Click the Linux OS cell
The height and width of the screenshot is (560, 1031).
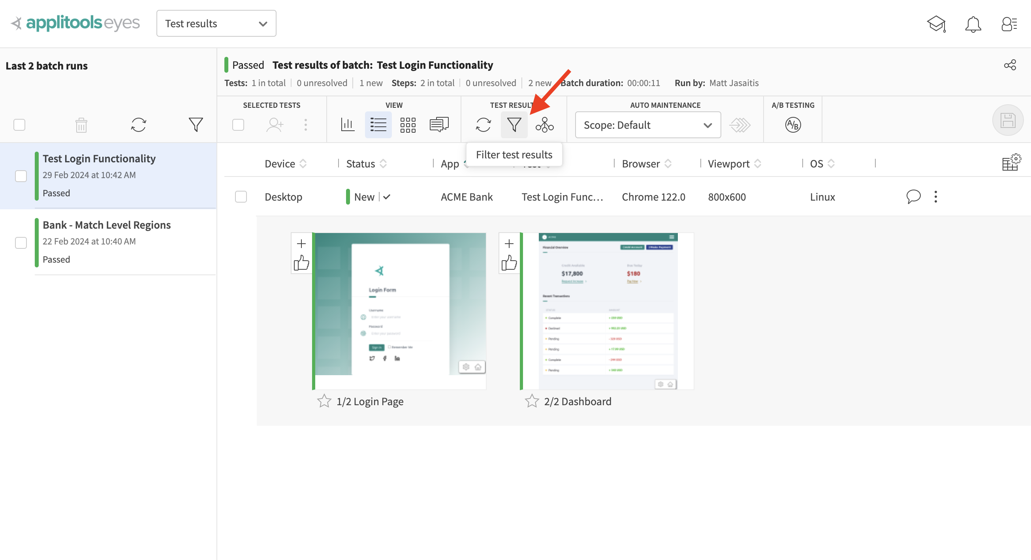(822, 197)
